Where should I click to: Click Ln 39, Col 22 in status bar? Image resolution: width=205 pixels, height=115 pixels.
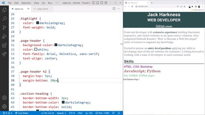tap(48, 113)
